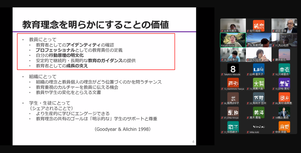Click muted mic icon beside Mika Aoki
301x153 pixels.
[247, 132]
